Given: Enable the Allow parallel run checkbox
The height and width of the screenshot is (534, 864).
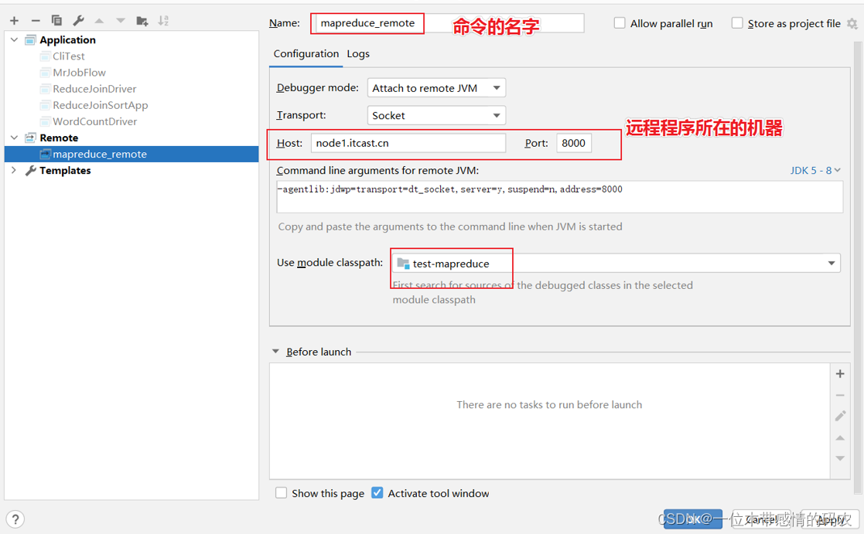Looking at the screenshot, I should pyautogui.click(x=620, y=23).
